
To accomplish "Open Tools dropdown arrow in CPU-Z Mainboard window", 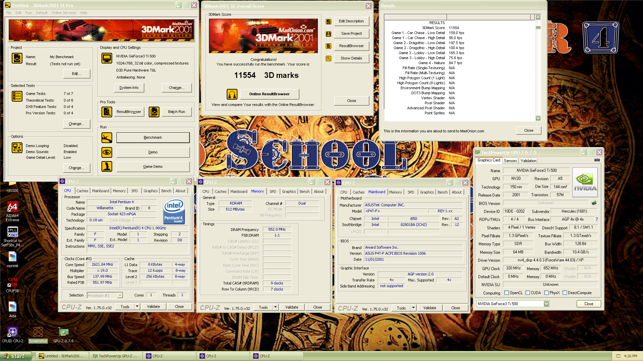I will (x=413, y=308).
